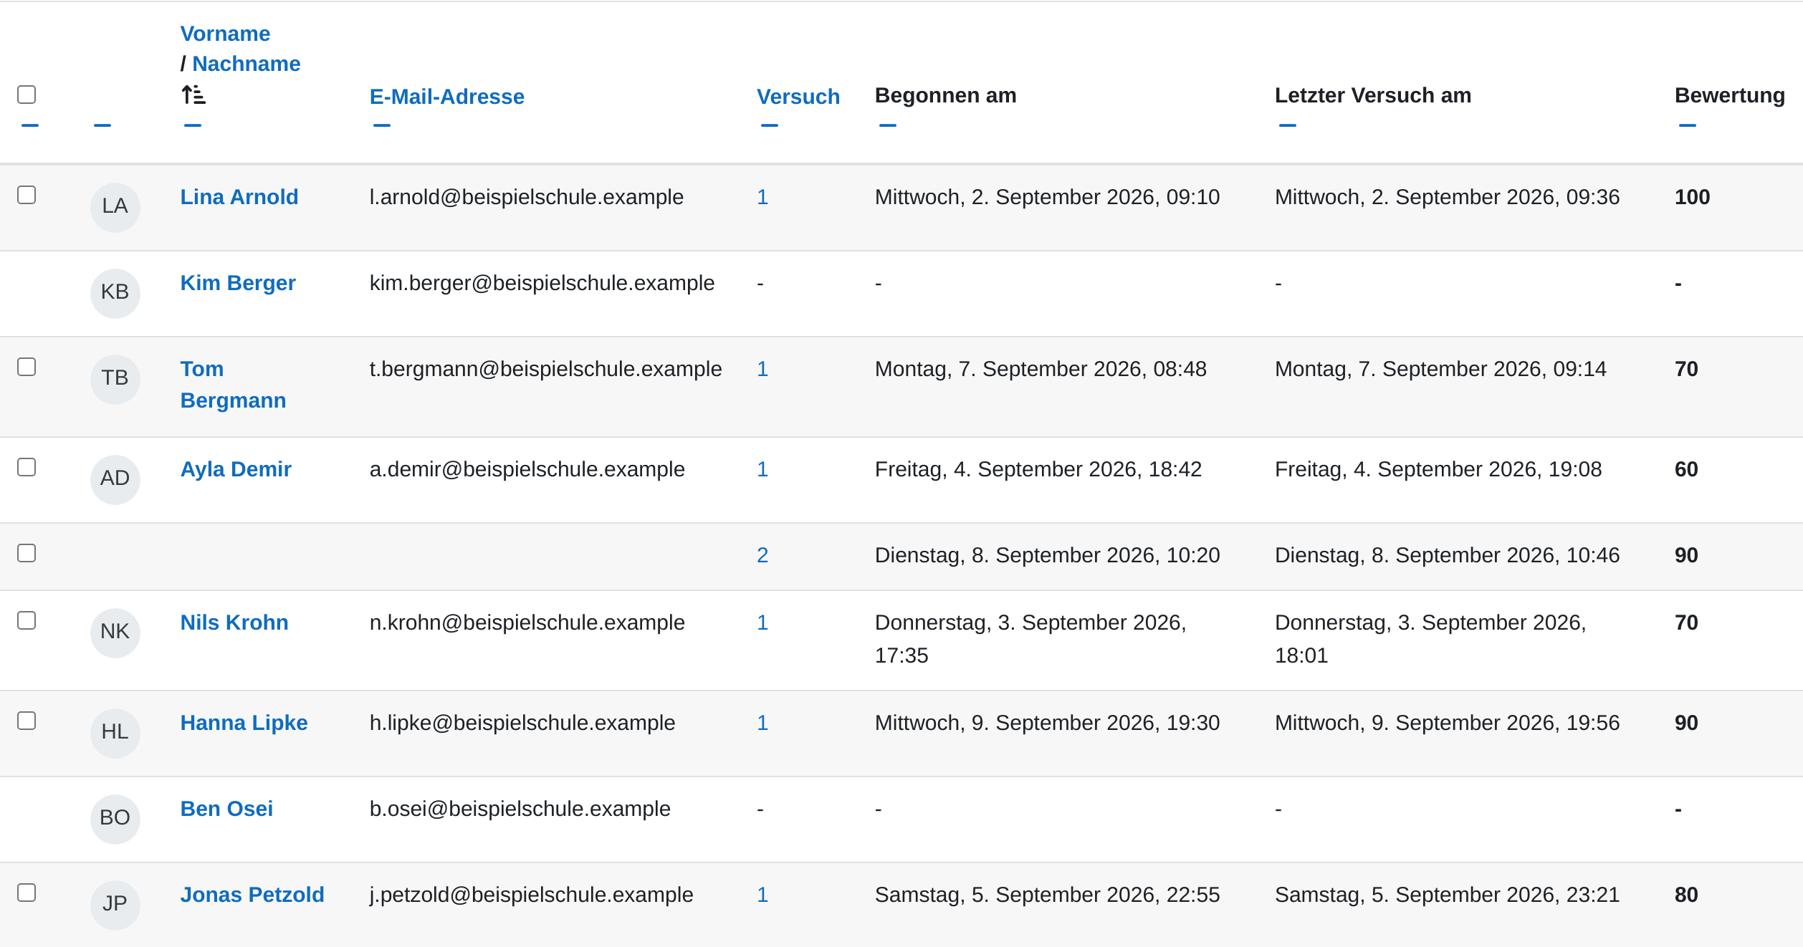The height and width of the screenshot is (947, 1803).
Task: Collapse the avatar column using its dash
Action: (x=102, y=125)
